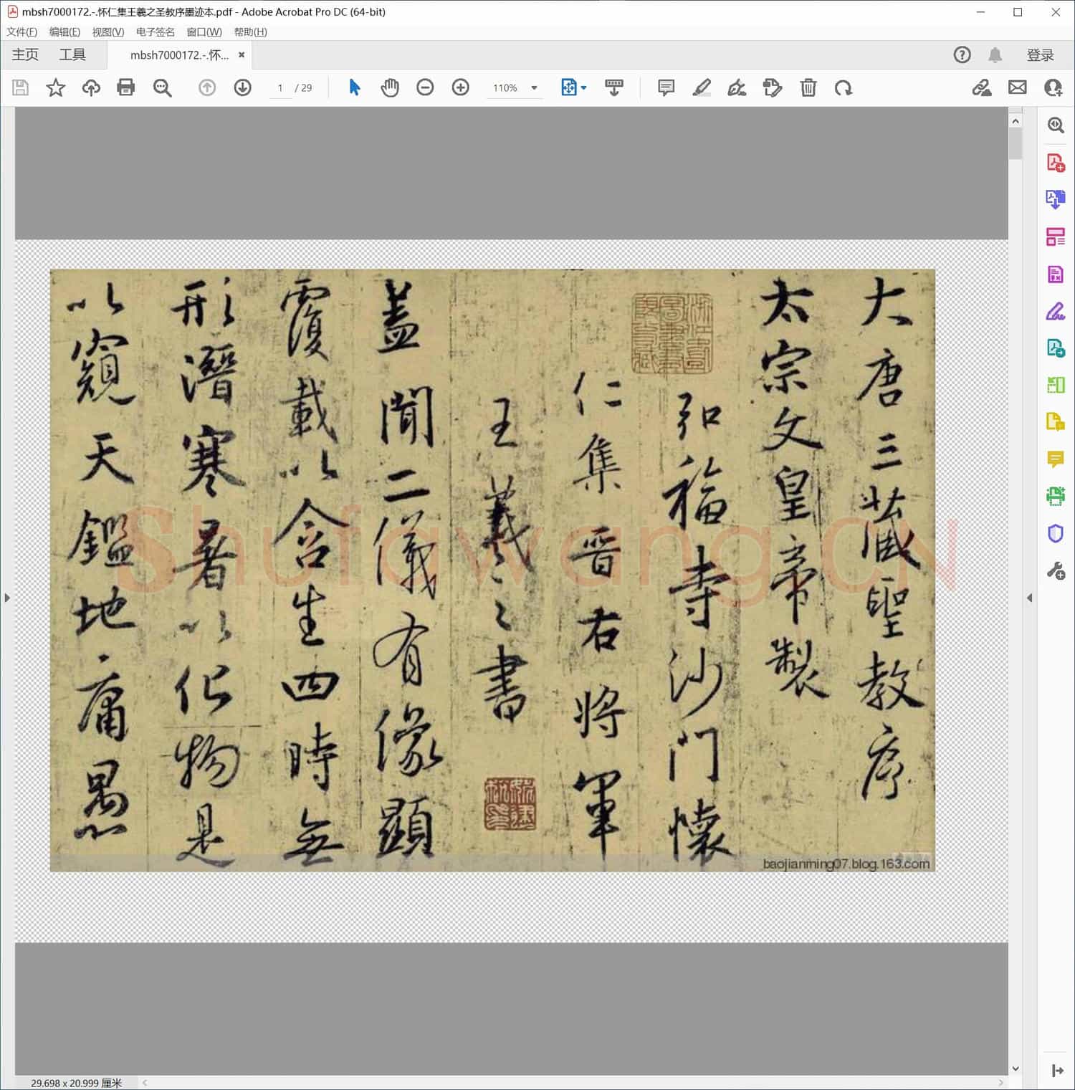This screenshot has width=1075, height=1090.
Task: Open the notifications bell
Action: (x=995, y=55)
